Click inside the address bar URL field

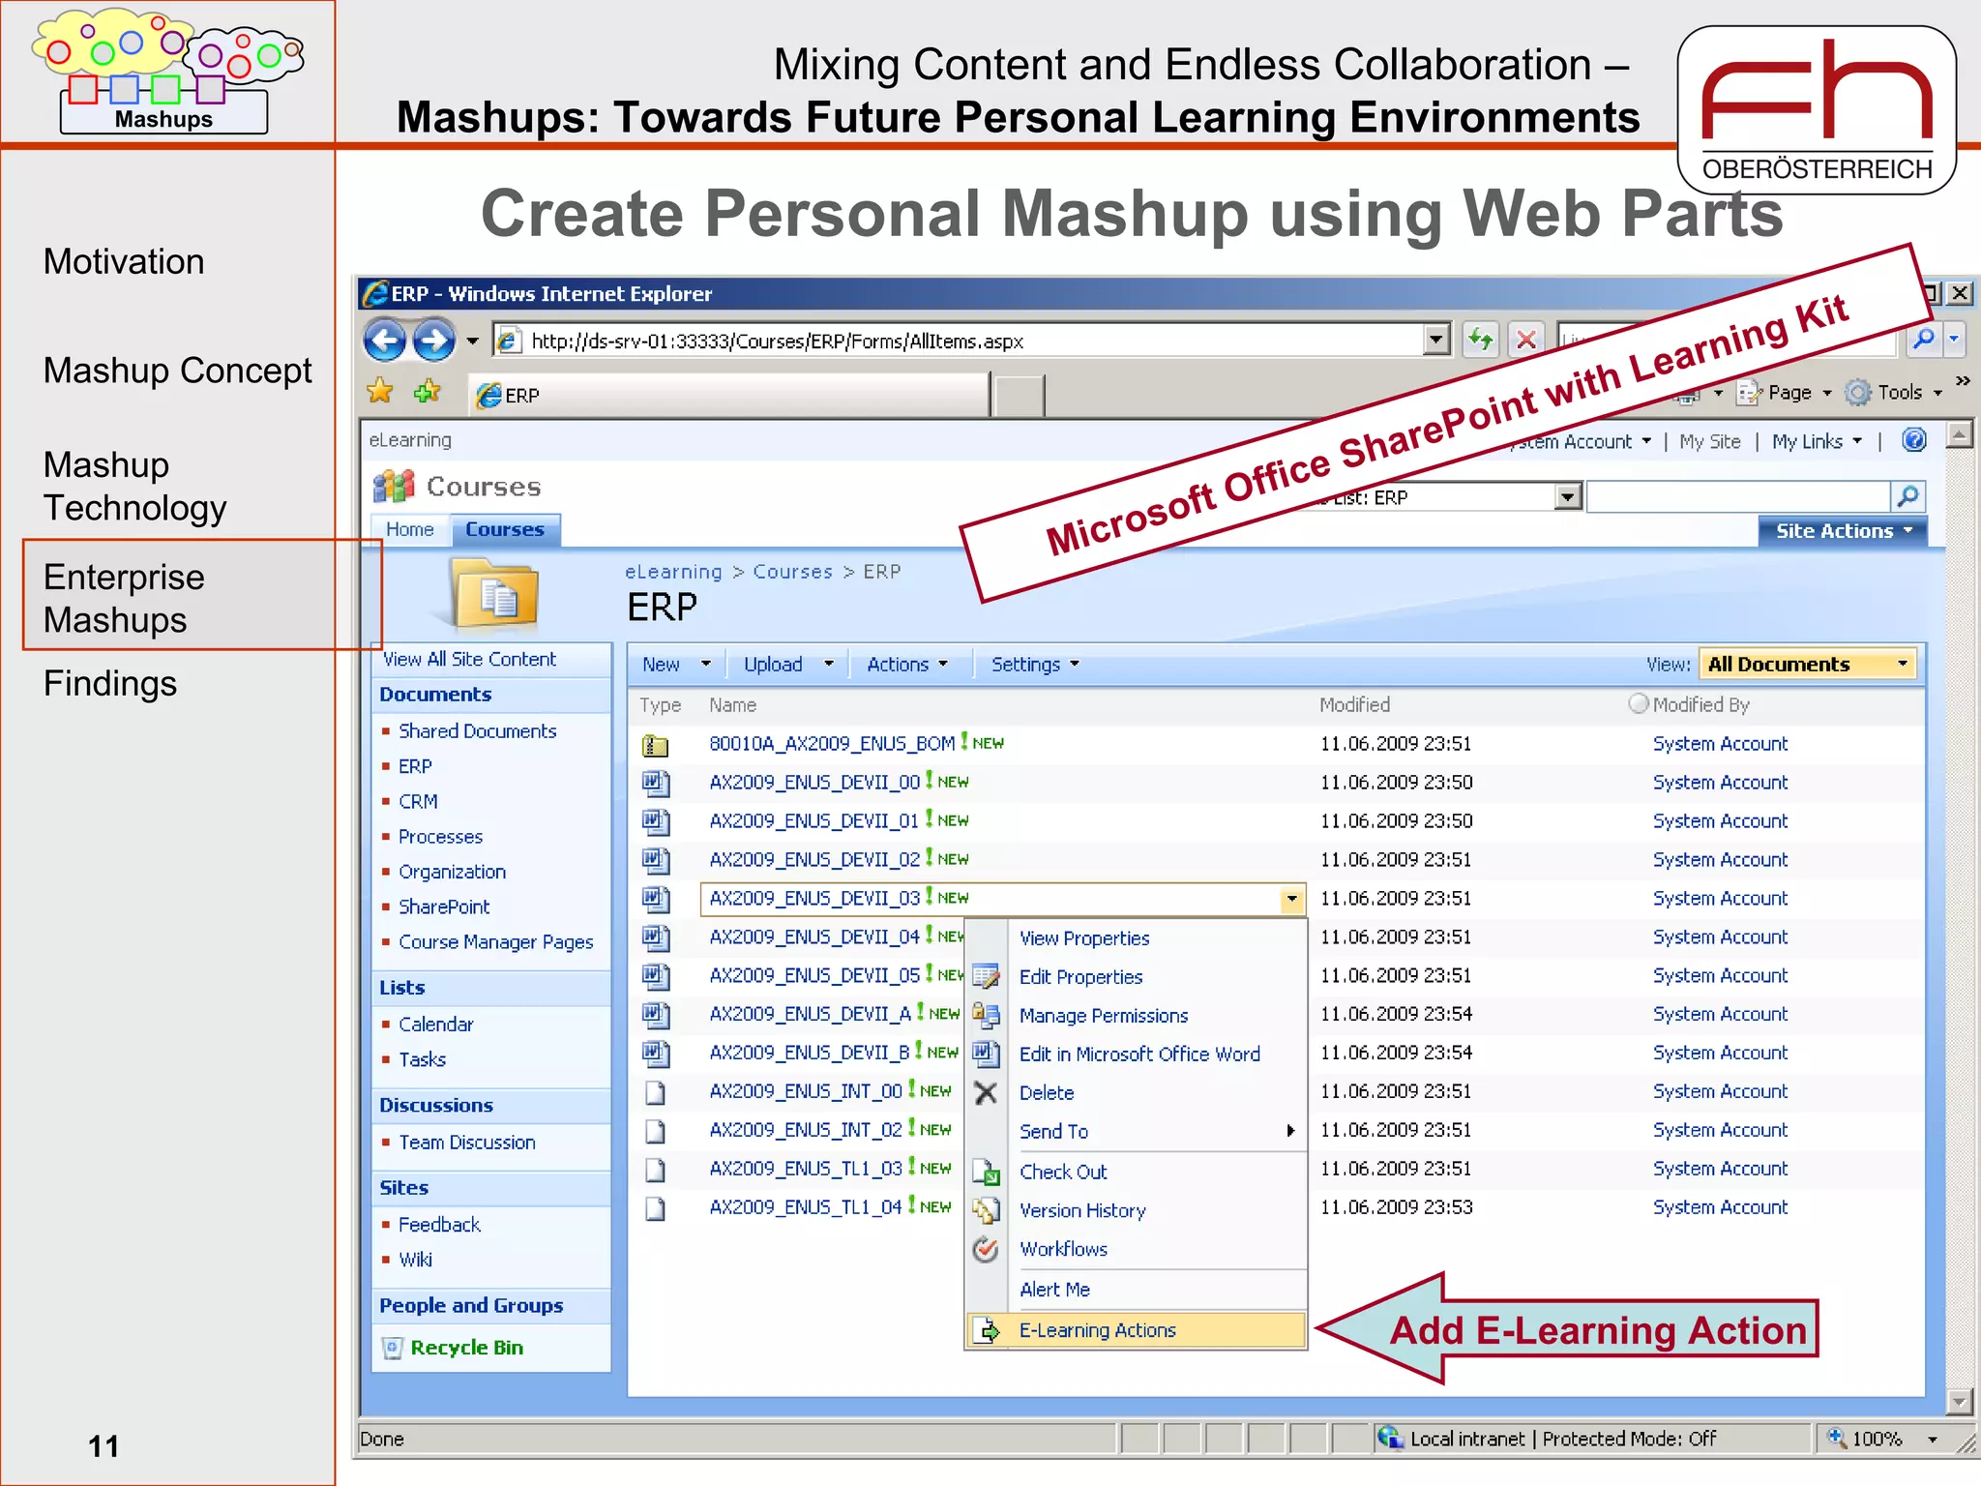click(958, 341)
